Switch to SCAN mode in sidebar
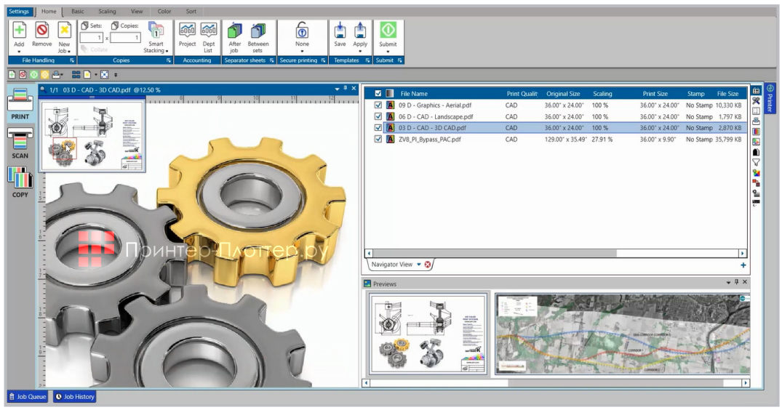 point(20,142)
